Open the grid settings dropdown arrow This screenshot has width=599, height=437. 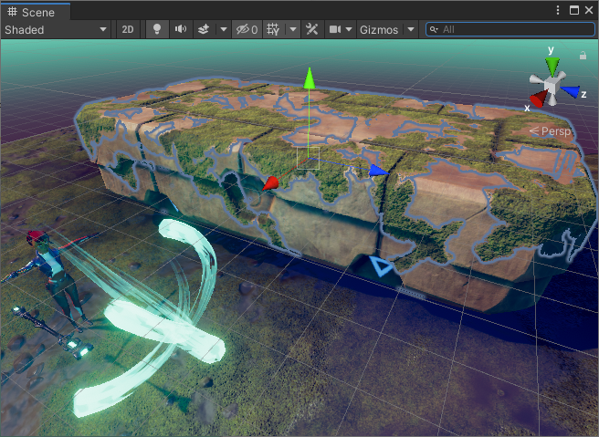pyautogui.click(x=292, y=29)
